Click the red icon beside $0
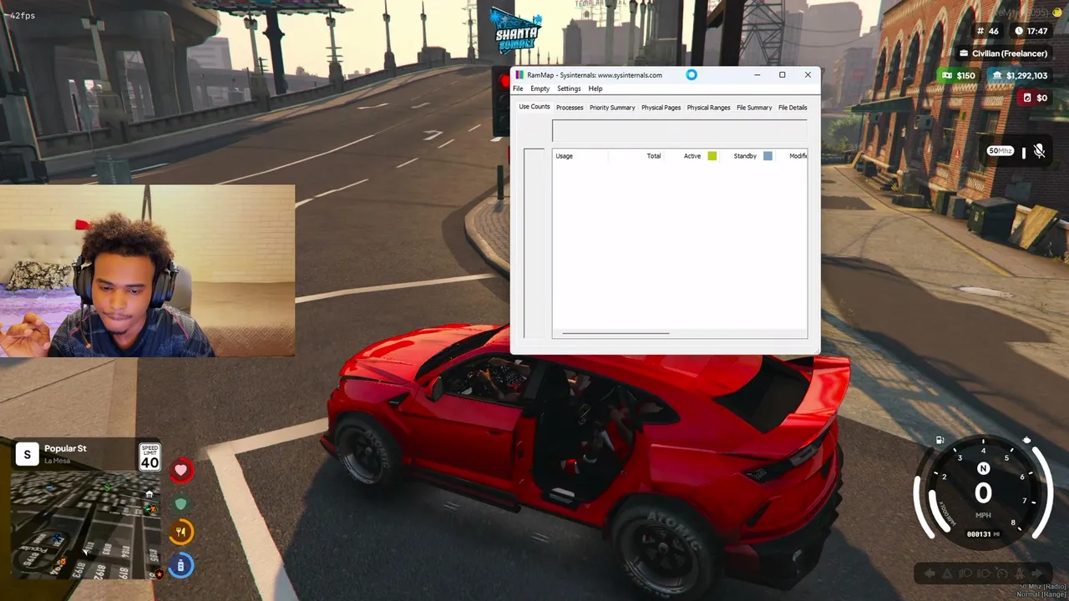 (x=1027, y=98)
